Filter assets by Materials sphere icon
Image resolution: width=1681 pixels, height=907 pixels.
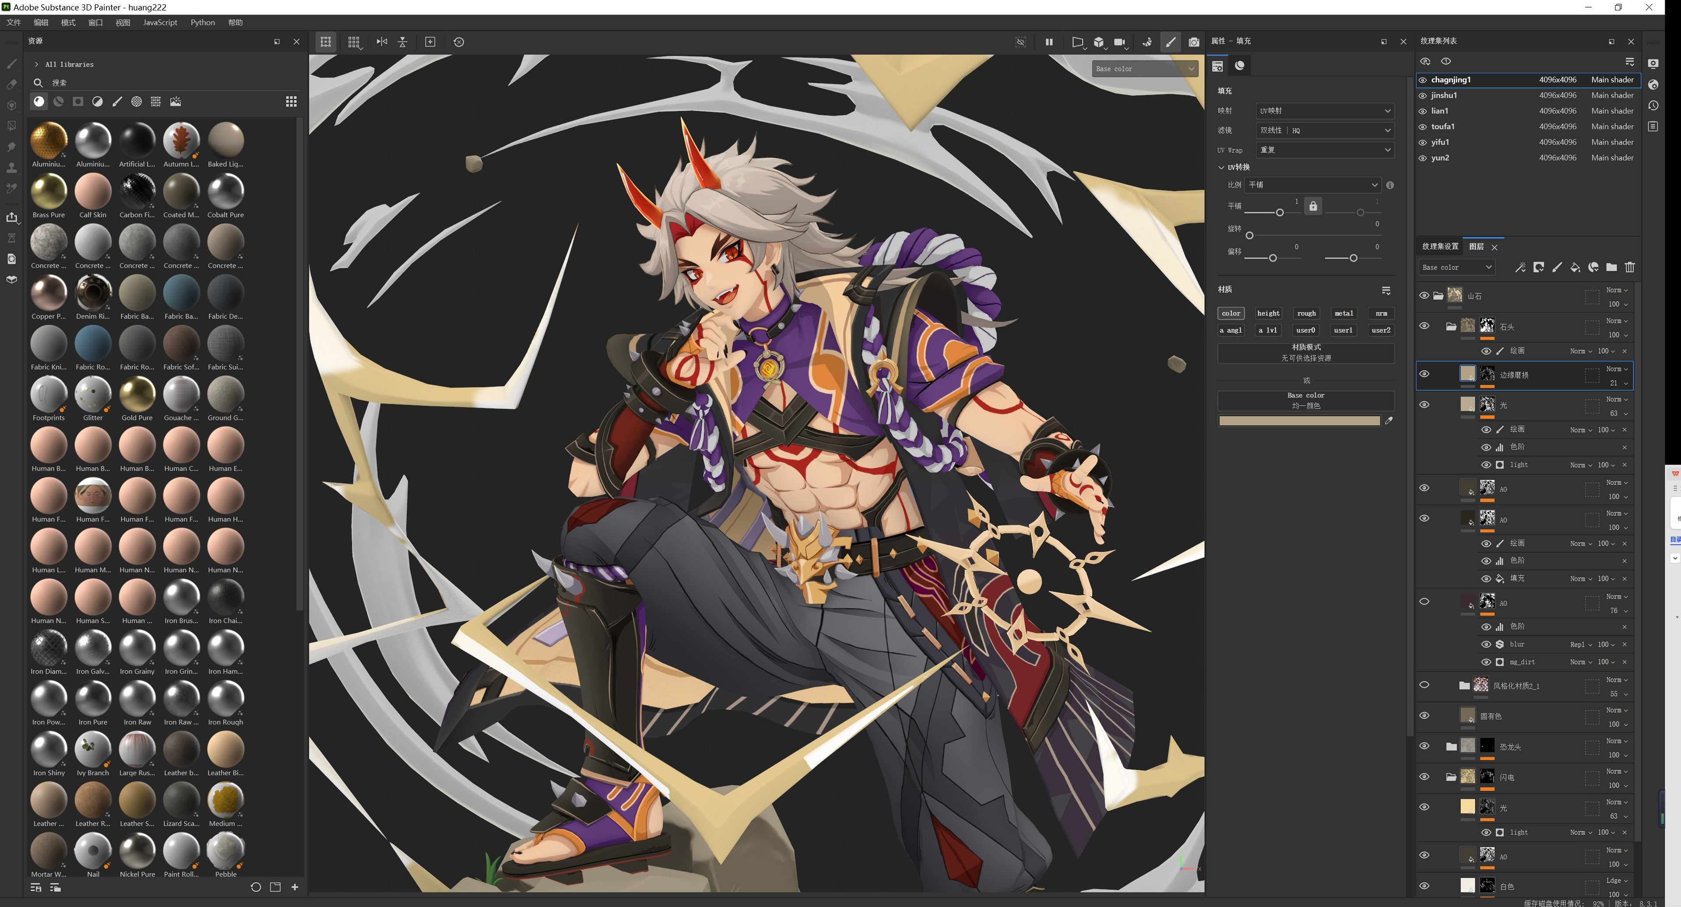point(39,101)
